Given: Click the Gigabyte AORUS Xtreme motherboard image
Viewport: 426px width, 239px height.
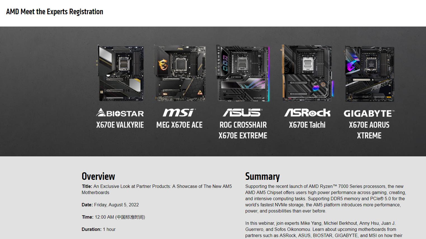Looking at the screenshot, I should tap(369, 74).
